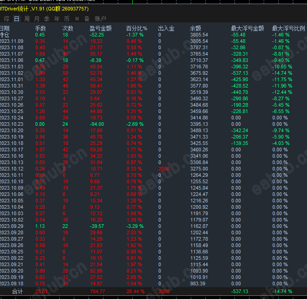The image size is (307, 299).
Task: Click floating loss -342.24 on 2023.10.20
Action: [239, 130]
